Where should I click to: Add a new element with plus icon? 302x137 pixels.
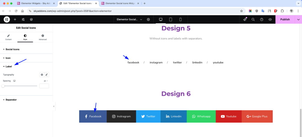tap(15, 19)
